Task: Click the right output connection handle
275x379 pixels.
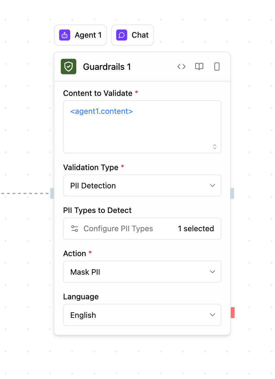Action: pos(232,193)
